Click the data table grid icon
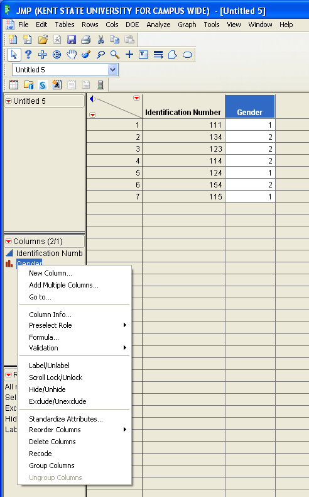Screen dimensions: 309x497 [14, 85]
